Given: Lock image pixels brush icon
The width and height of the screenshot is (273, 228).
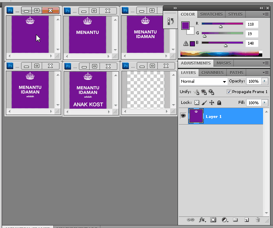Looking at the screenshot, I should point(204,103).
